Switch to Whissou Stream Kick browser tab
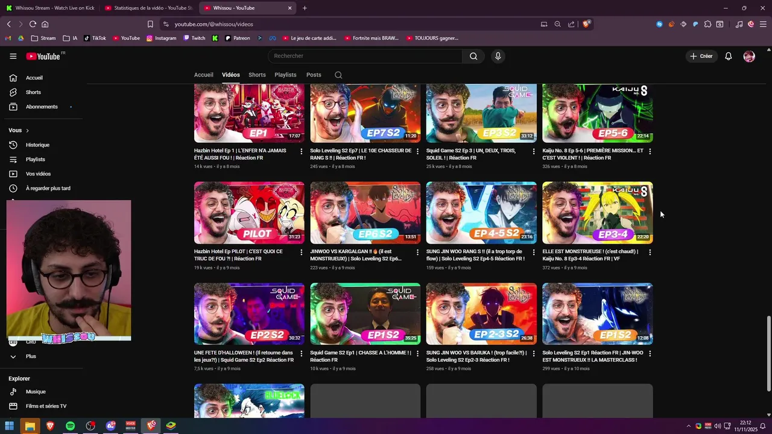Viewport: 772px width, 434px height. click(x=51, y=8)
